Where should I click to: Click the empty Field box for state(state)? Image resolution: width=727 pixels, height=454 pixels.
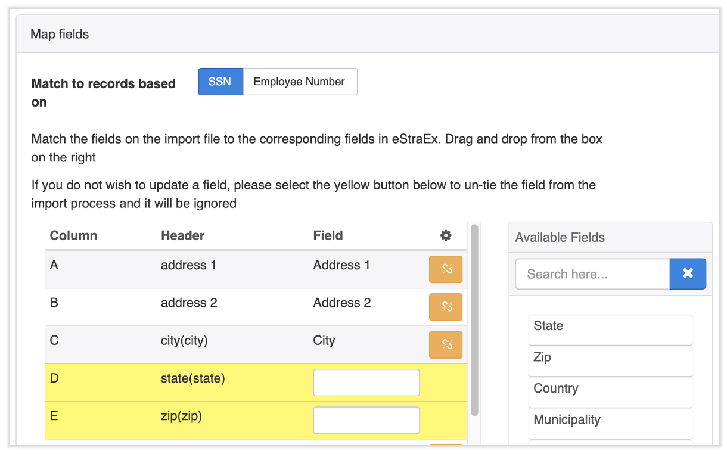tap(366, 383)
